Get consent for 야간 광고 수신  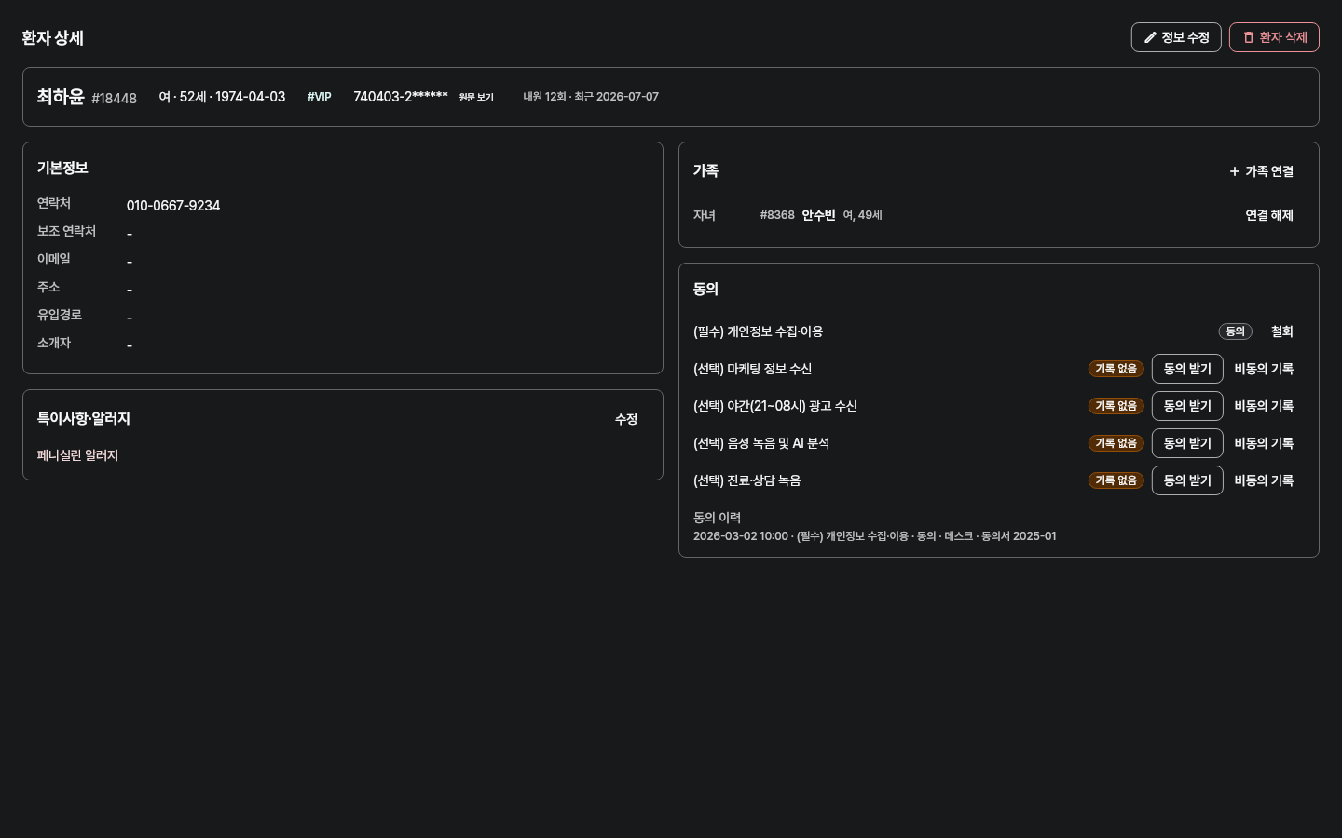tap(1187, 406)
